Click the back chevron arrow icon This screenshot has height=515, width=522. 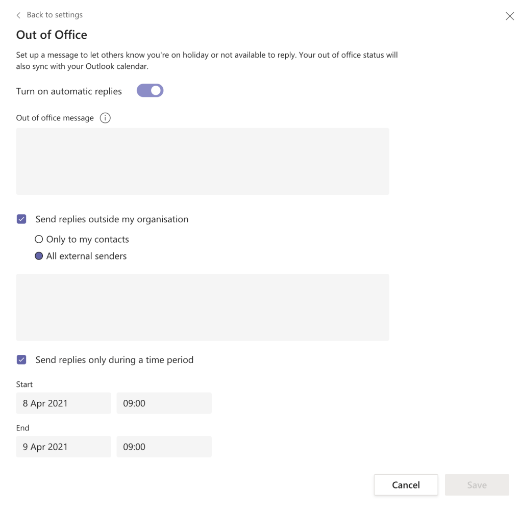19,15
